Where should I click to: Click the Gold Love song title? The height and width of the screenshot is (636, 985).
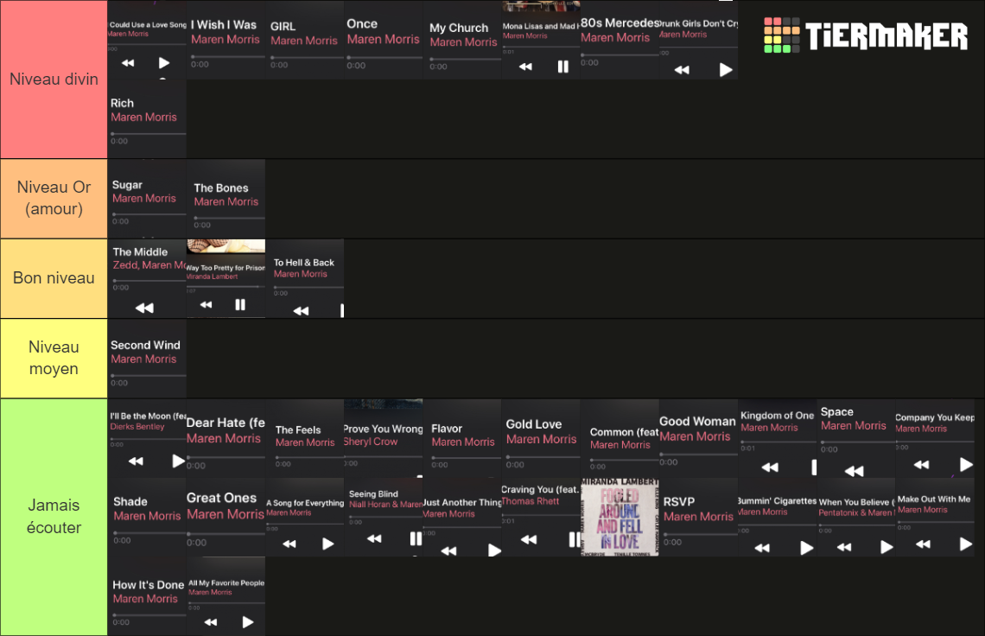(x=534, y=424)
